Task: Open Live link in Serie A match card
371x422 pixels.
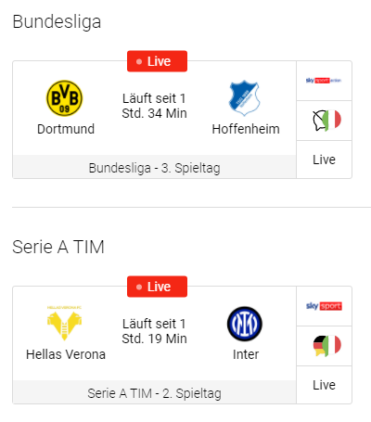Action: coord(324,385)
